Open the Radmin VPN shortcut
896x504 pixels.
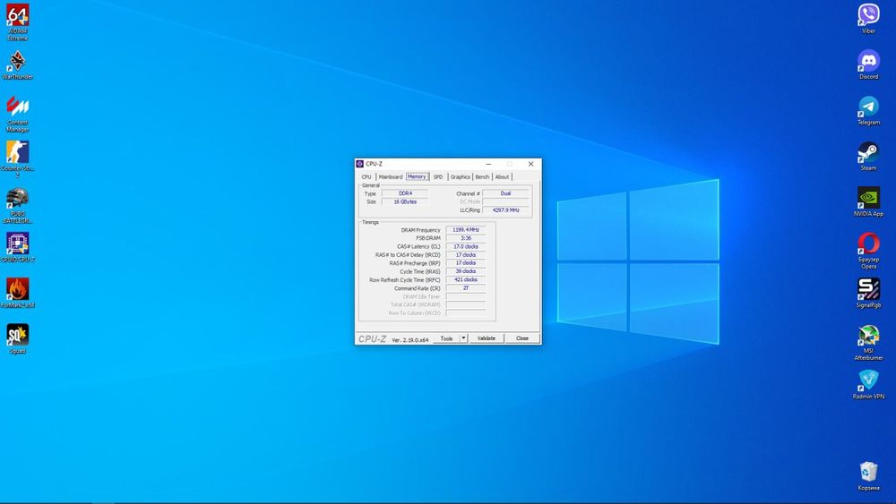(868, 384)
